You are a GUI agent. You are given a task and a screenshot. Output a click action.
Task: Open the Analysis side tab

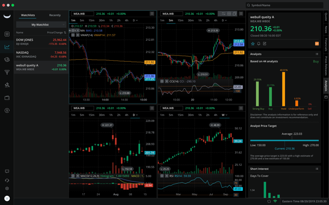[326, 86]
